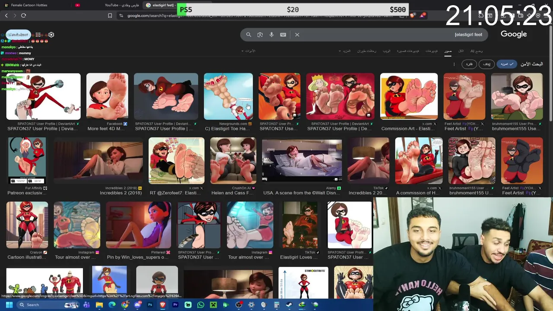Image resolution: width=553 pixels, height=311 pixels.
Task: Click the 'Cartoon illustrati...' Craiyon caption
Action: tap(27, 257)
